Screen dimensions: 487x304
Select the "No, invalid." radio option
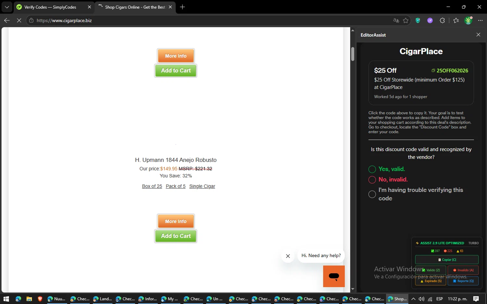click(x=372, y=180)
